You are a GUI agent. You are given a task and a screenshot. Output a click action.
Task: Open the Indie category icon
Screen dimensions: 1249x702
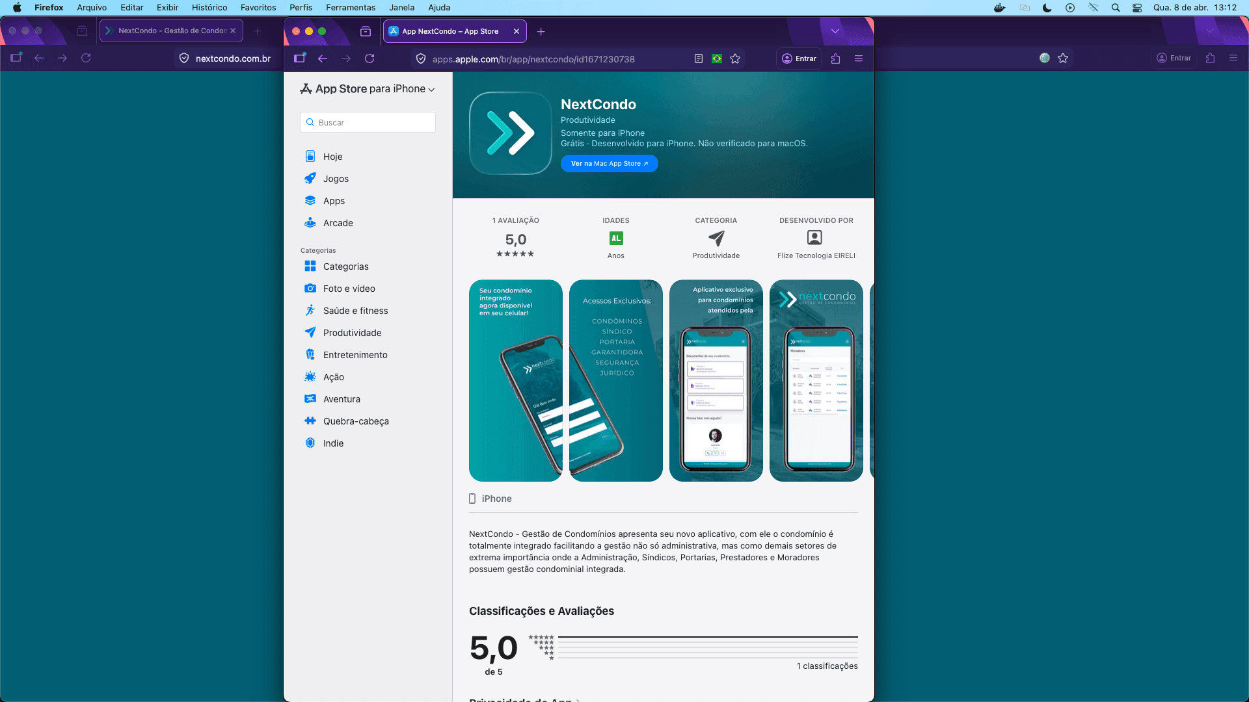(x=310, y=443)
